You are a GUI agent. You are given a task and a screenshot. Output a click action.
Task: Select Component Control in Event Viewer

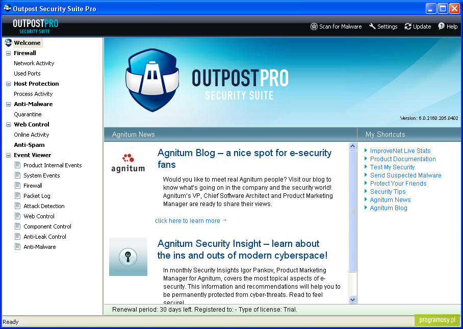[x=47, y=226]
